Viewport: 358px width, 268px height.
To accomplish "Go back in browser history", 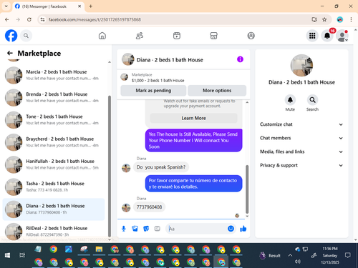I will [7, 19].
